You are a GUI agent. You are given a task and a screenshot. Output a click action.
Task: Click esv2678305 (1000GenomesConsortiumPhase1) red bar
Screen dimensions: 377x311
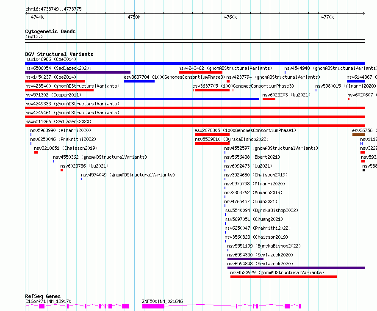click(x=212, y=135)
